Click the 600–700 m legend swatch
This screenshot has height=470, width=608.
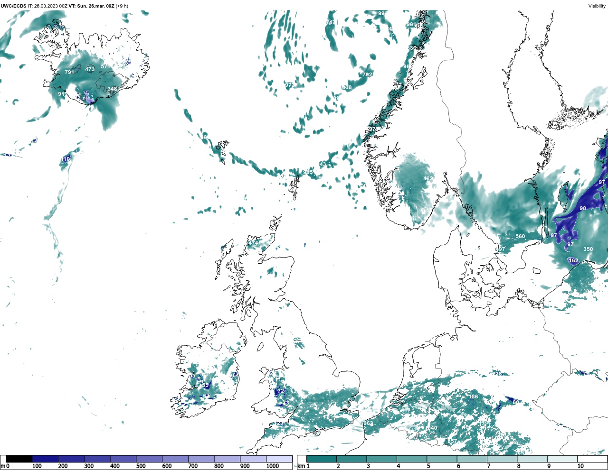tap(175, 459)
